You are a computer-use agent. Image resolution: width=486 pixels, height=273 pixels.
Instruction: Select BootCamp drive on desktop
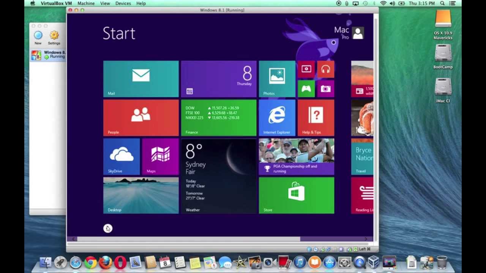pos(443,57)
